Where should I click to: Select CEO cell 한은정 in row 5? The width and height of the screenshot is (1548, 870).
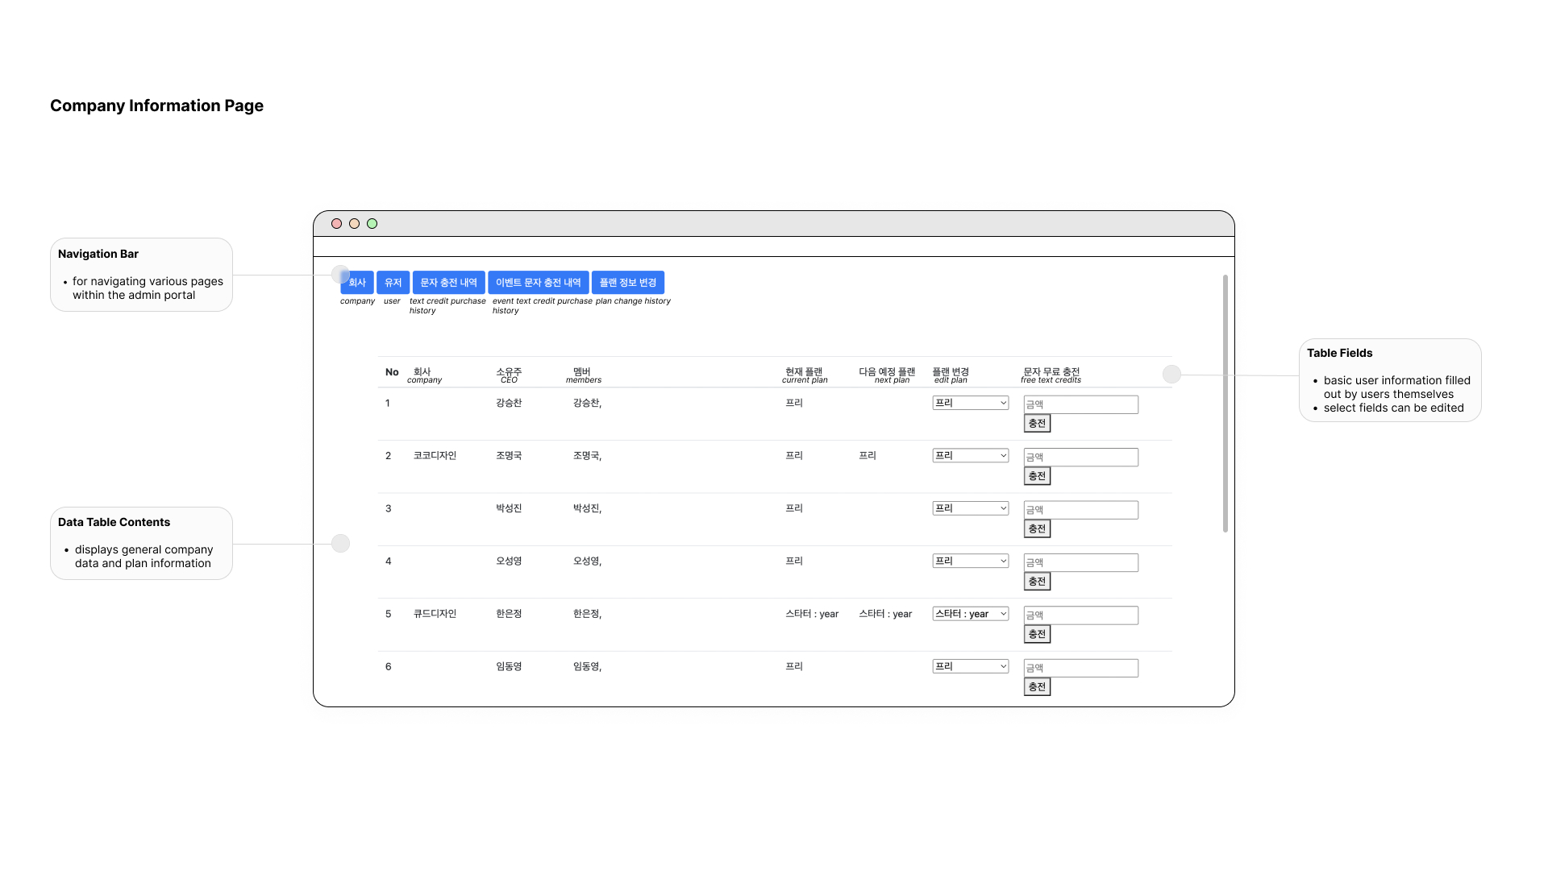509,614
